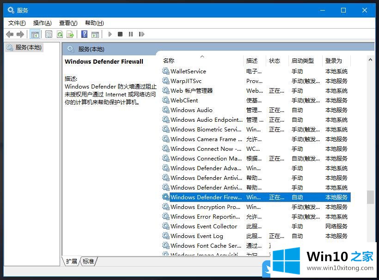
Task: Select the WarpJITSvc service
Action: [x=256, y=81]
